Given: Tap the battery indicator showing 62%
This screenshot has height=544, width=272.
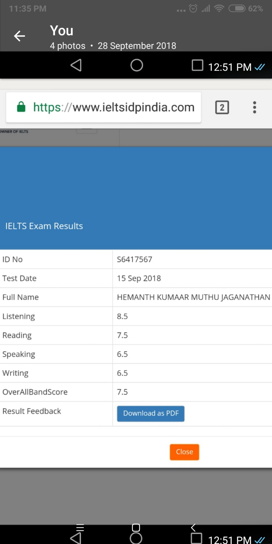Looking at the screenshot, I should [x=246, y=8].
